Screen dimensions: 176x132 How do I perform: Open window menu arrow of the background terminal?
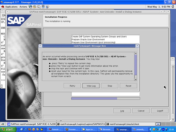pos(2,11)
